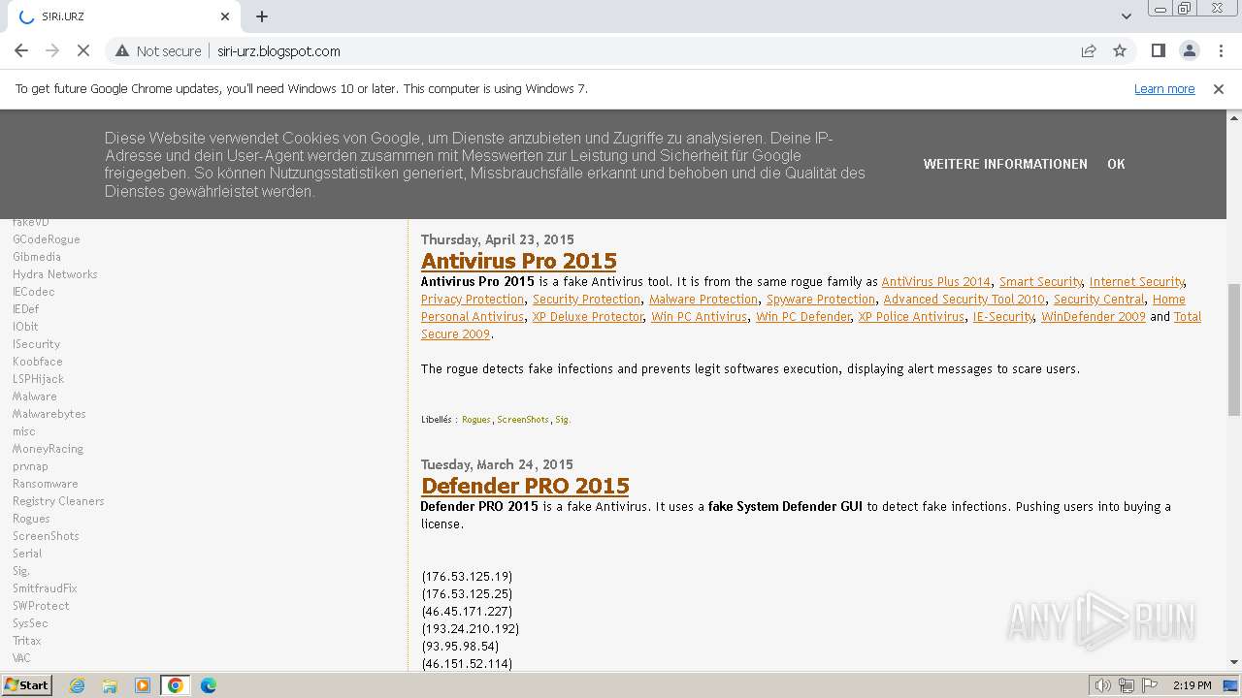Viewport: 1242px width, 698px height.
Task: Open the XP Police Antivirus link
Action: 912,317
